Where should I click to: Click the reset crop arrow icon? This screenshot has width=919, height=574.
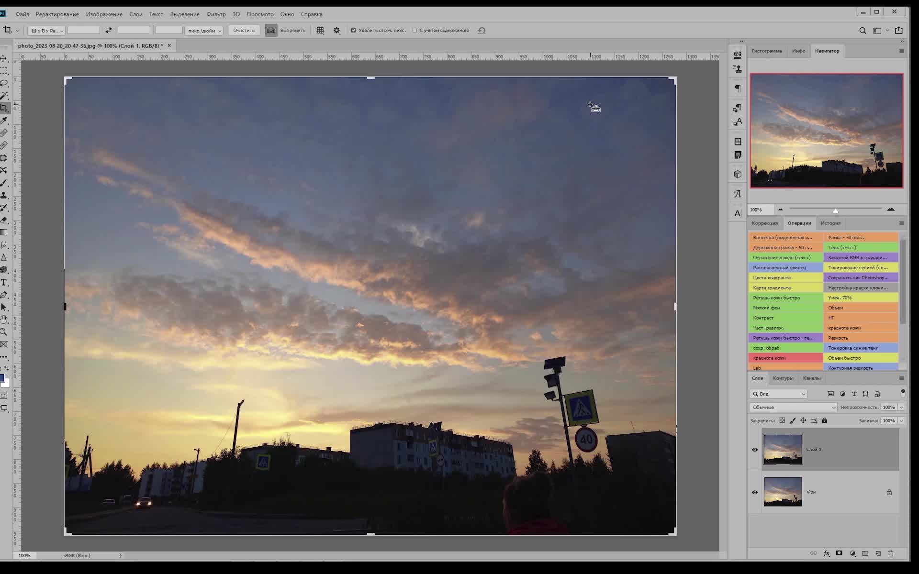[482, 31]
